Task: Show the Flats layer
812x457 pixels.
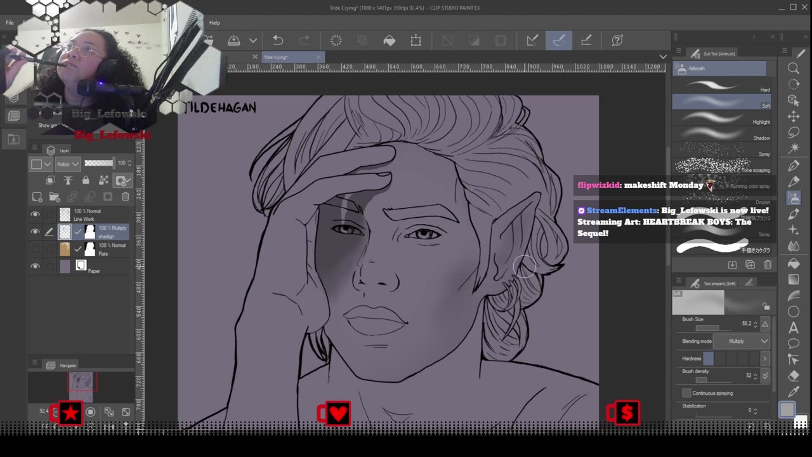Action: pos(35,249)
